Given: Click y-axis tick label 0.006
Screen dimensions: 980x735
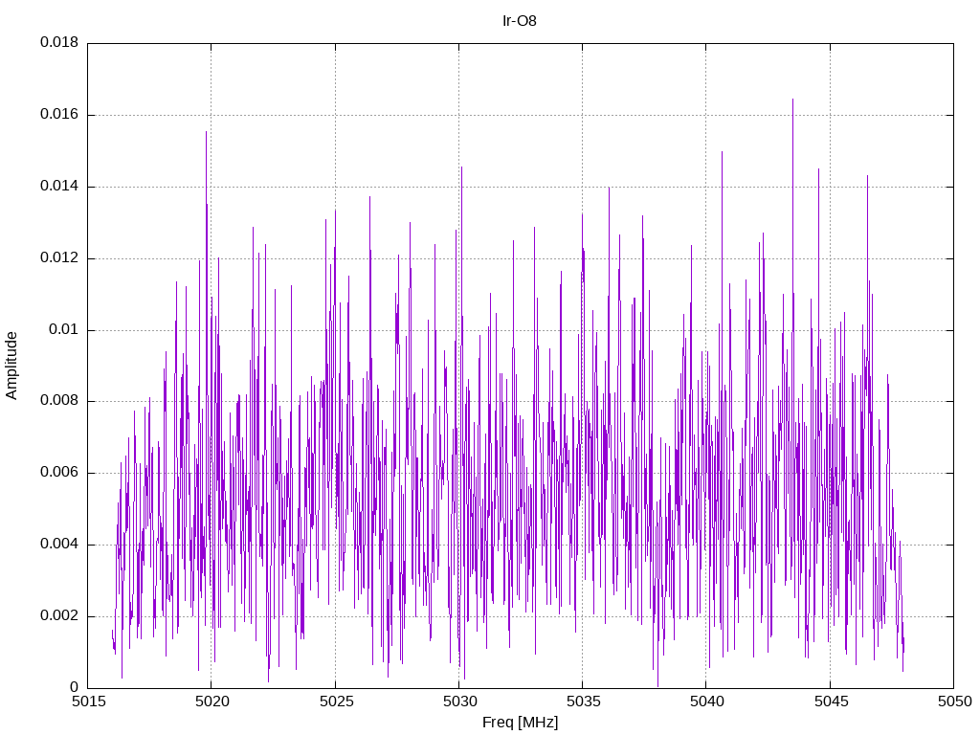Looking at the screenshot, I should pos(59,473).
